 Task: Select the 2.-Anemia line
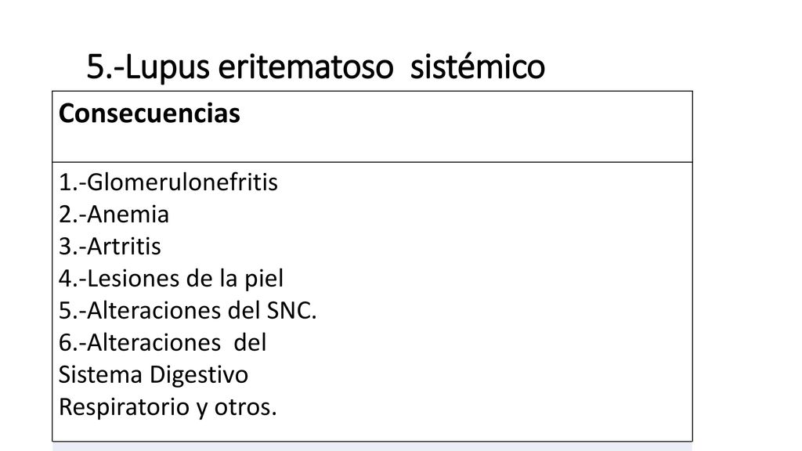114,215
